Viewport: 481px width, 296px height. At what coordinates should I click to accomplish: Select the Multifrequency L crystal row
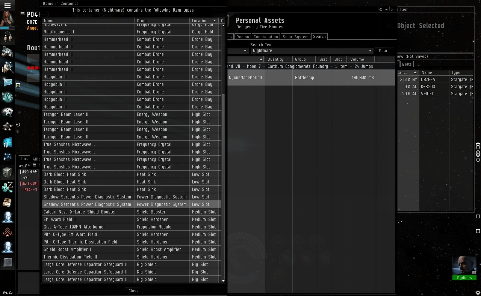(x=132, y=32)
